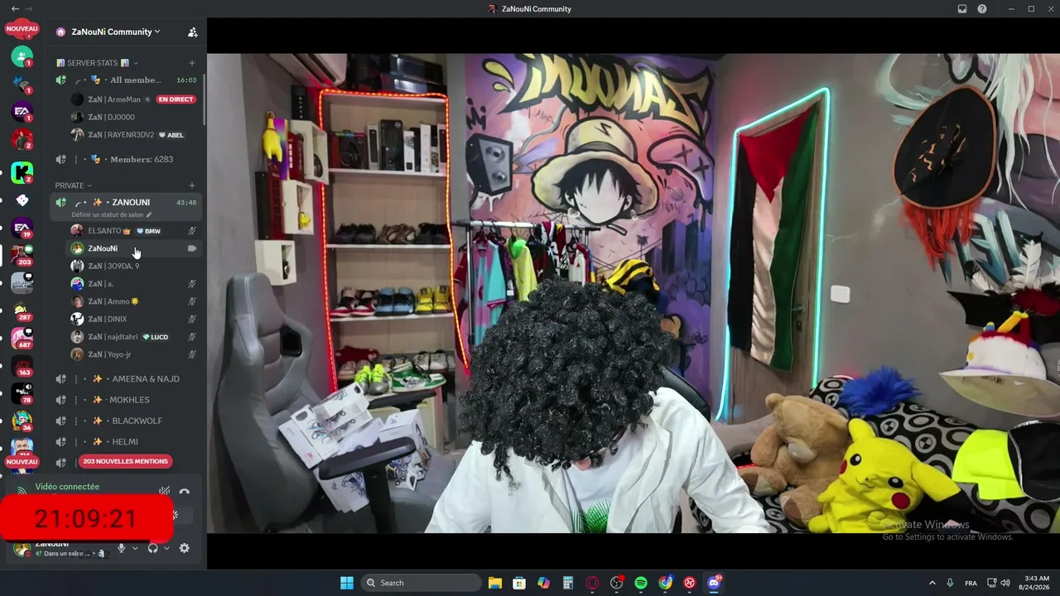Open the EA server with badge 19

[x=22, y=228]
